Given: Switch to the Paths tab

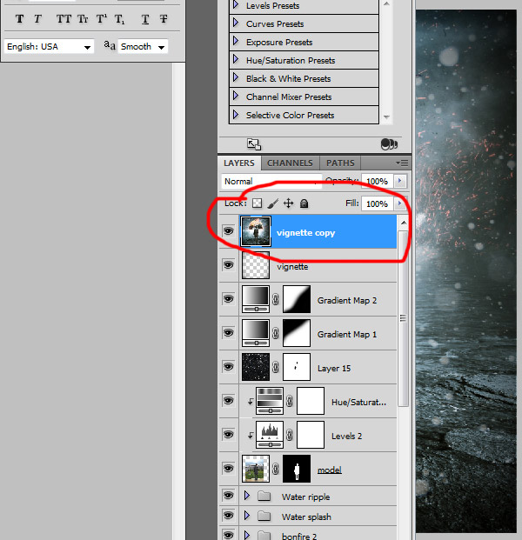Looking at the screenshot, I should pyautogui.click(x=340, y=163).
